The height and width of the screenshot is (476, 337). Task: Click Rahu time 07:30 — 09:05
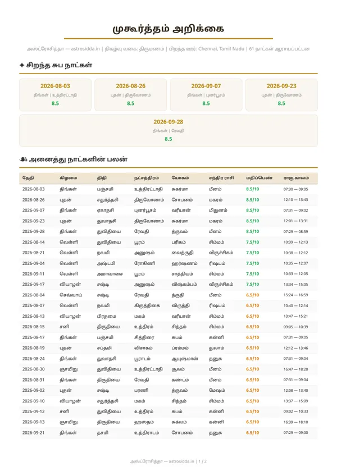pos(295,189)
